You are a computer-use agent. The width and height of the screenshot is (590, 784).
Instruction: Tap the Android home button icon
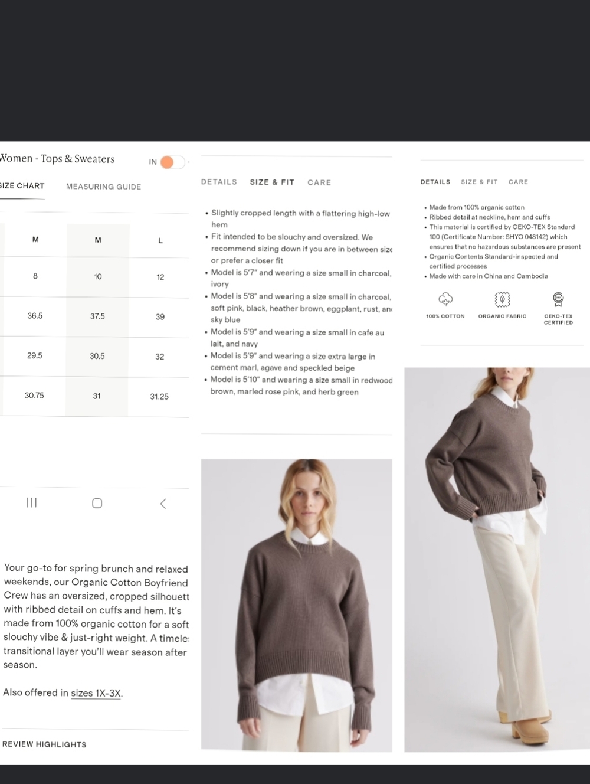pos(97,503)
